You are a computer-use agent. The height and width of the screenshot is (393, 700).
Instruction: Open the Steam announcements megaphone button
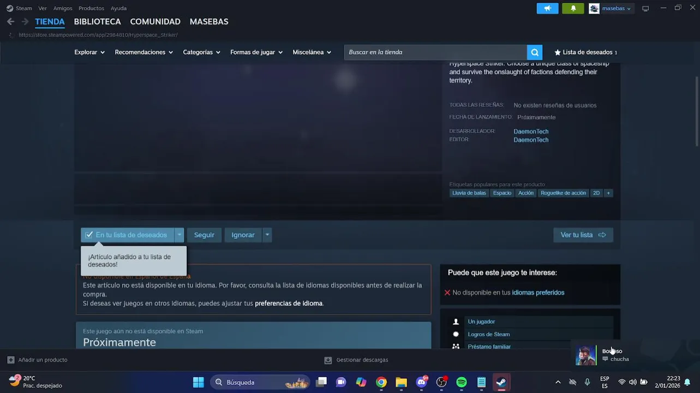[x=548, y=8]
